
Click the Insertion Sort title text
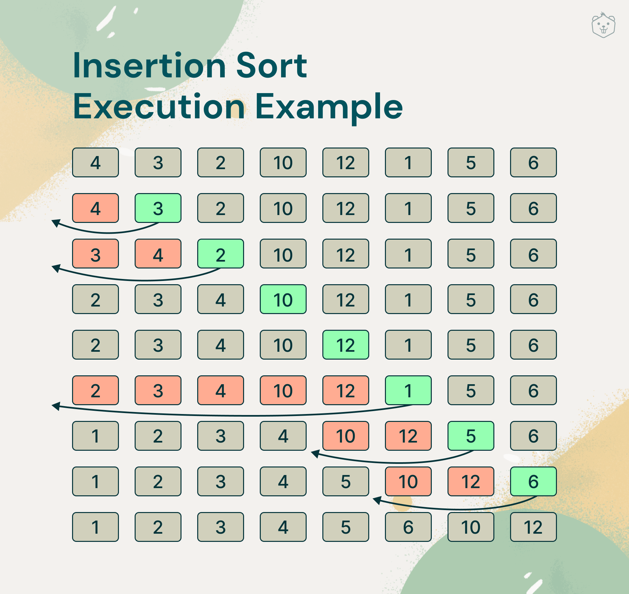tap(190, 66)
